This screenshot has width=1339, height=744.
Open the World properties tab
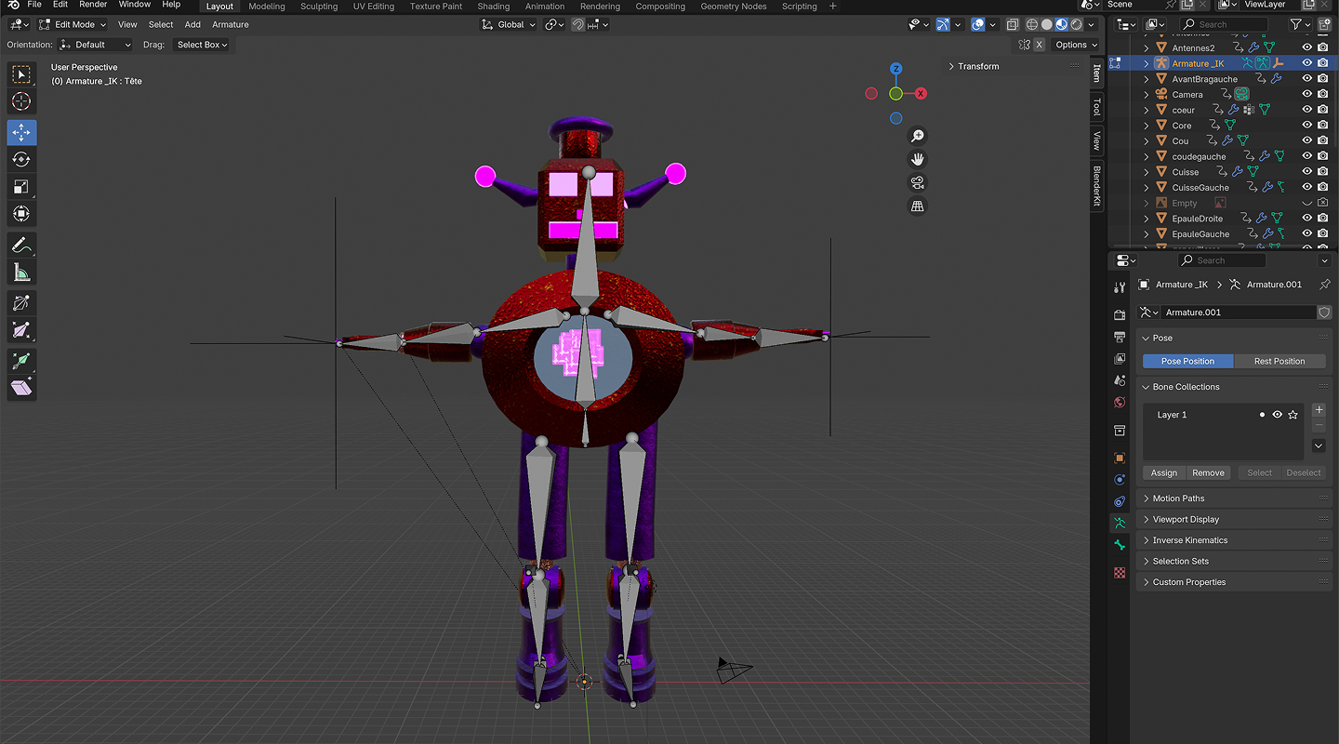(1120, 403)
